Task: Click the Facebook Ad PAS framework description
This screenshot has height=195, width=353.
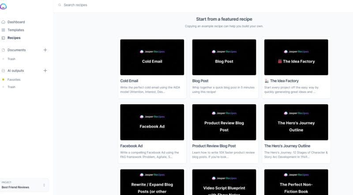Action: 150,155
